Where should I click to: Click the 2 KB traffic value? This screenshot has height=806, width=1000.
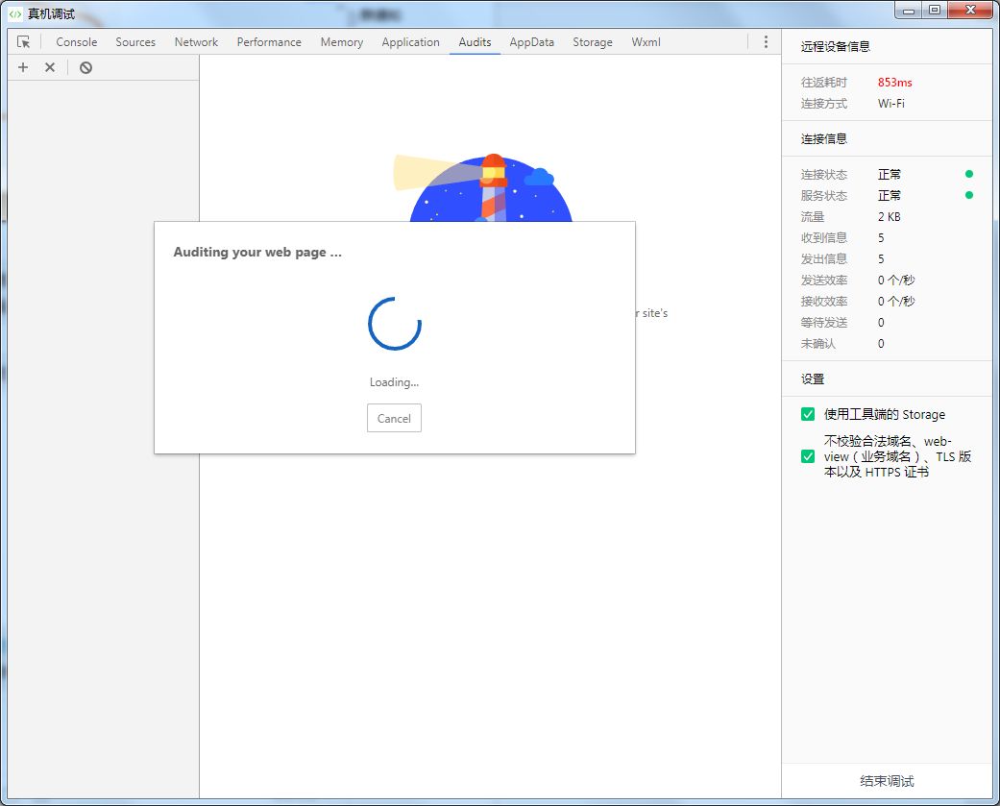889,217
